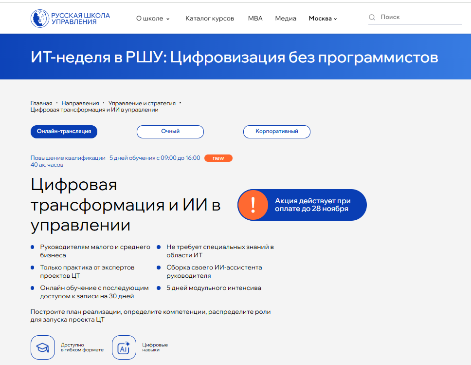The height and width of the screenshot is (365, 471).
Task: Click the orange 'new' badge
Action: 218,158
